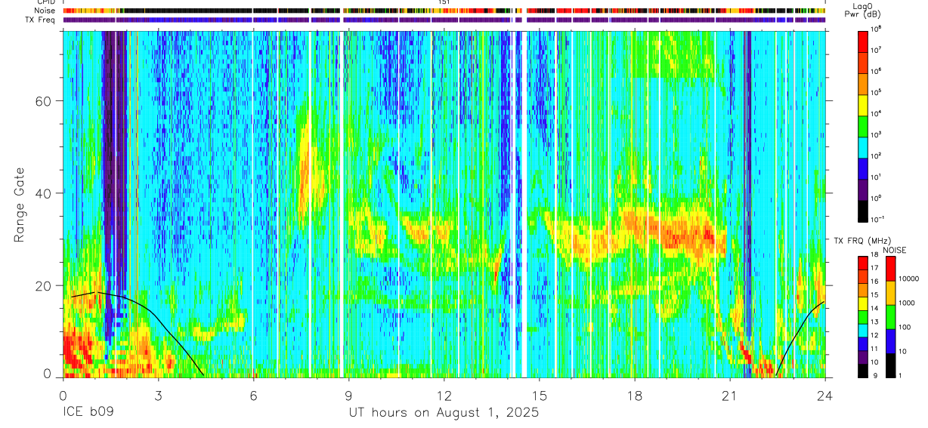Click the 10^-1 label at Lag0 colorbar bottom
Image resolution: width=928 pixels, height=428 pixels.
point(877,219)
